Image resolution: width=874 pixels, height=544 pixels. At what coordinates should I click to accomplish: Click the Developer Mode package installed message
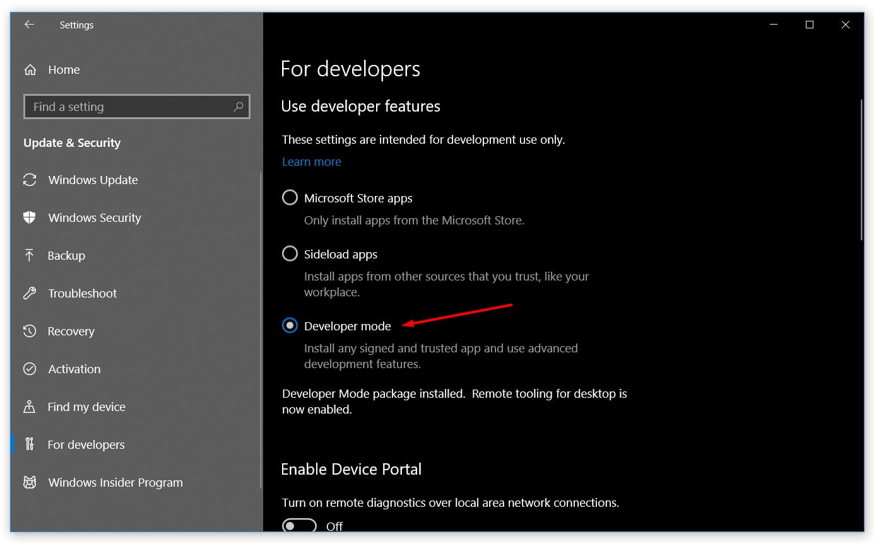(454, 402)
